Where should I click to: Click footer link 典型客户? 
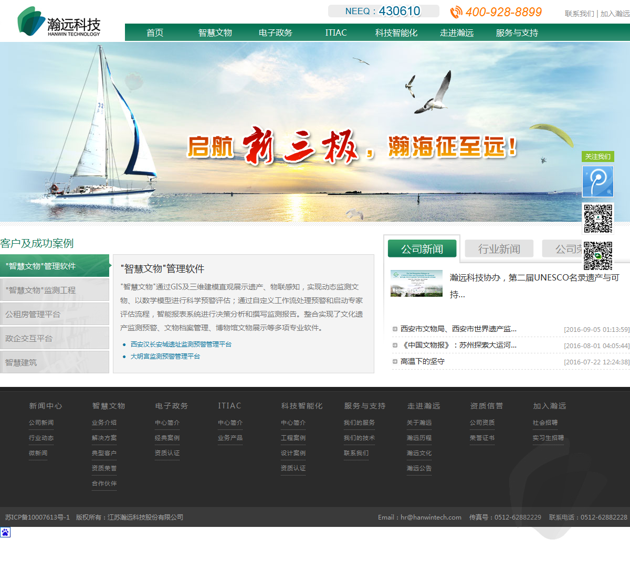click(104, 453)
